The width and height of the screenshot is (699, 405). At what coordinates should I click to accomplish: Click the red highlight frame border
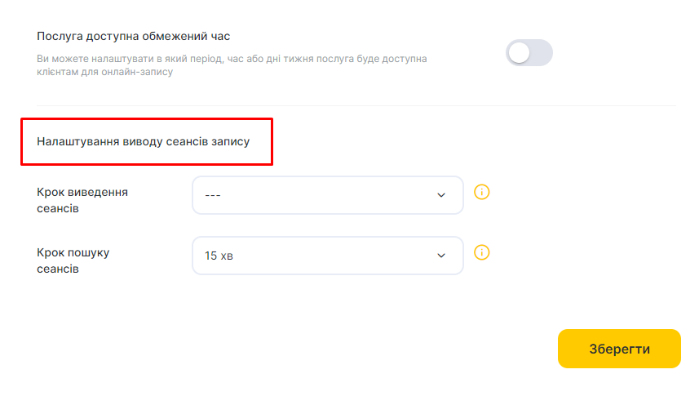(x=147, y=119)
